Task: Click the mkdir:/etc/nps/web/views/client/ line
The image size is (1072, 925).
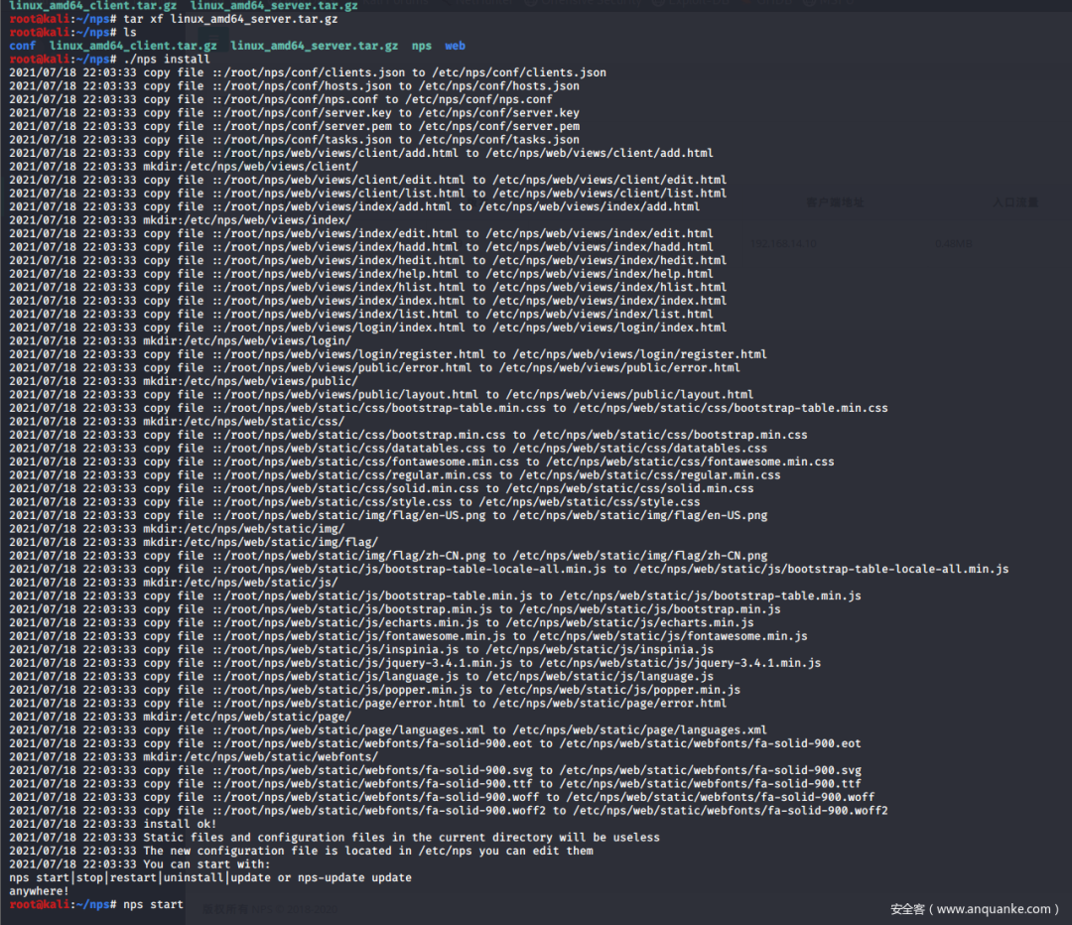Action: (x=184, y=166)
